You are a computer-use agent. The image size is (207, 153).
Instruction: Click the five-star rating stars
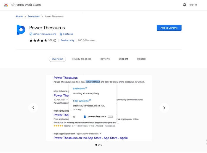[38, 40]
